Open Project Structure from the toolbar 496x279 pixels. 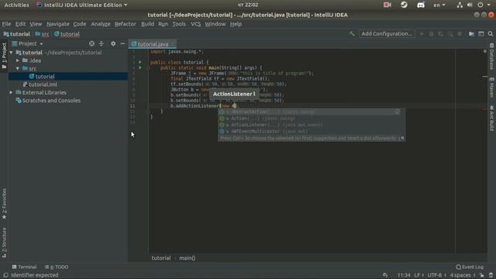[x=471, y=34]
